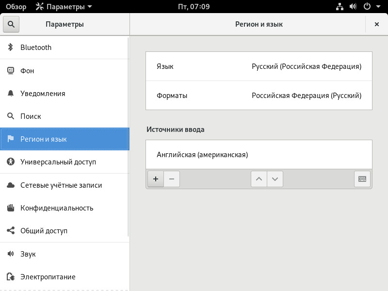Open the Сетевые учётные записи section

[65, 185]
